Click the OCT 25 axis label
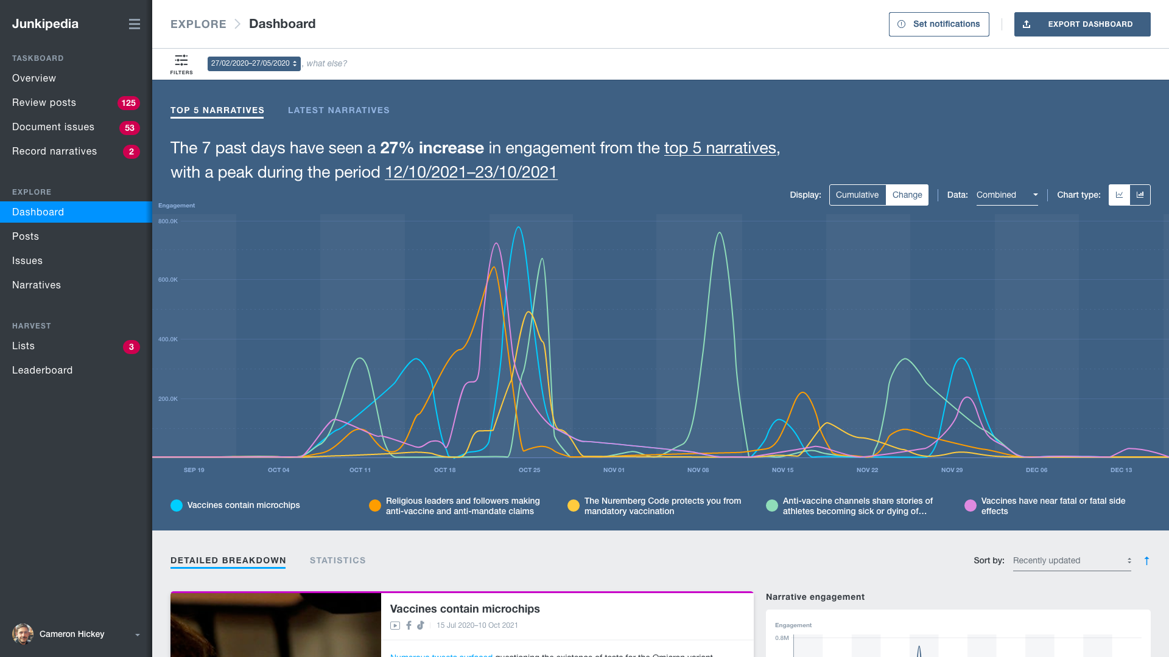The height and width of the screenshot is (657, 1169). tap(530, 470)
